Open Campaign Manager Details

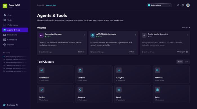(x=81, y=52)
